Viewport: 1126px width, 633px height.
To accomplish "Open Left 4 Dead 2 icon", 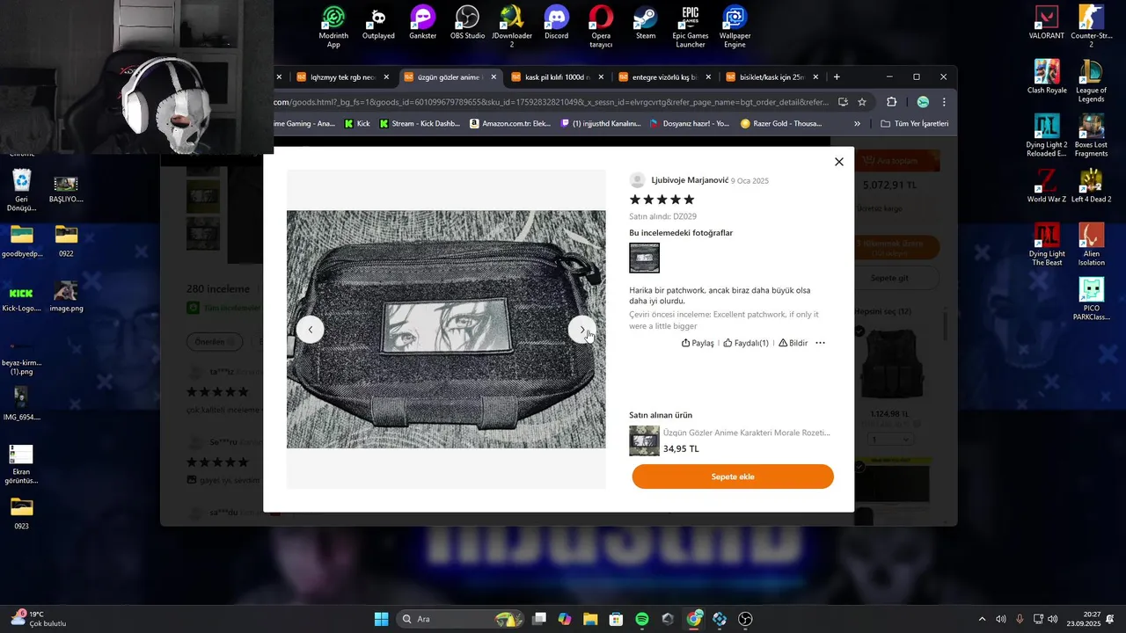I will coord(1091,186).
